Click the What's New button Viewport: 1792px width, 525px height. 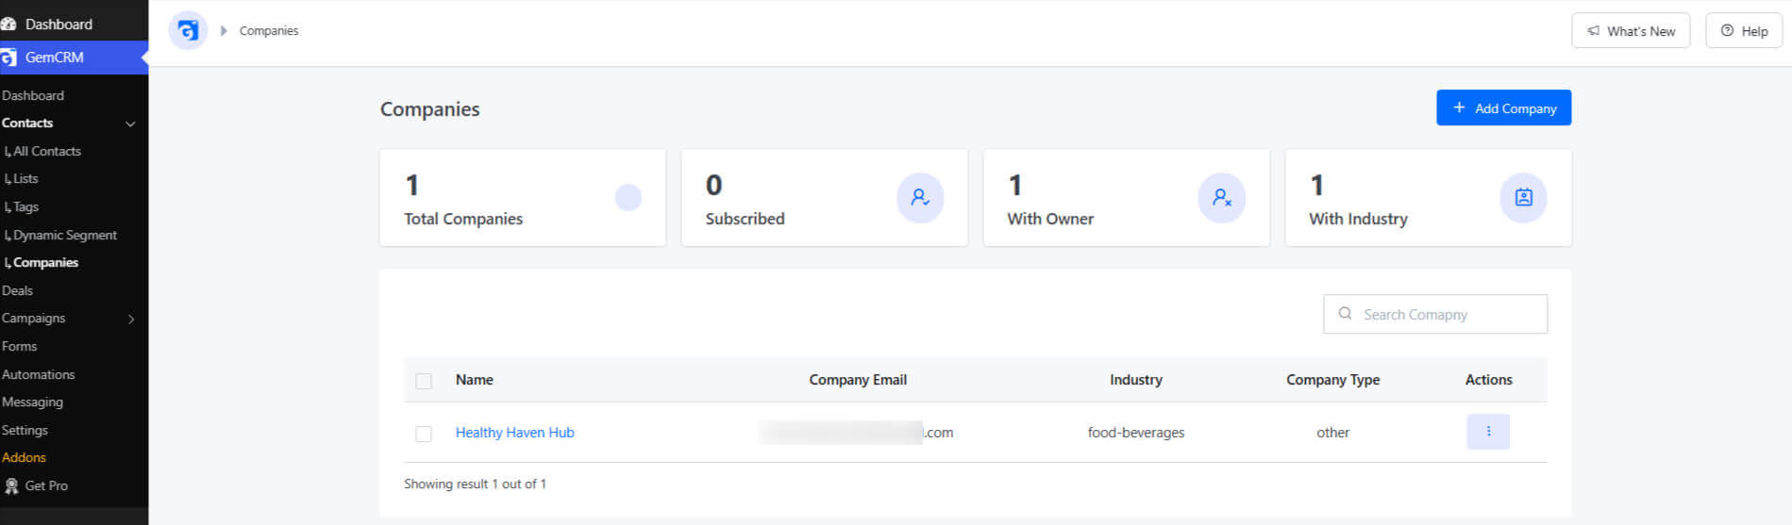tap(1631, 31)
